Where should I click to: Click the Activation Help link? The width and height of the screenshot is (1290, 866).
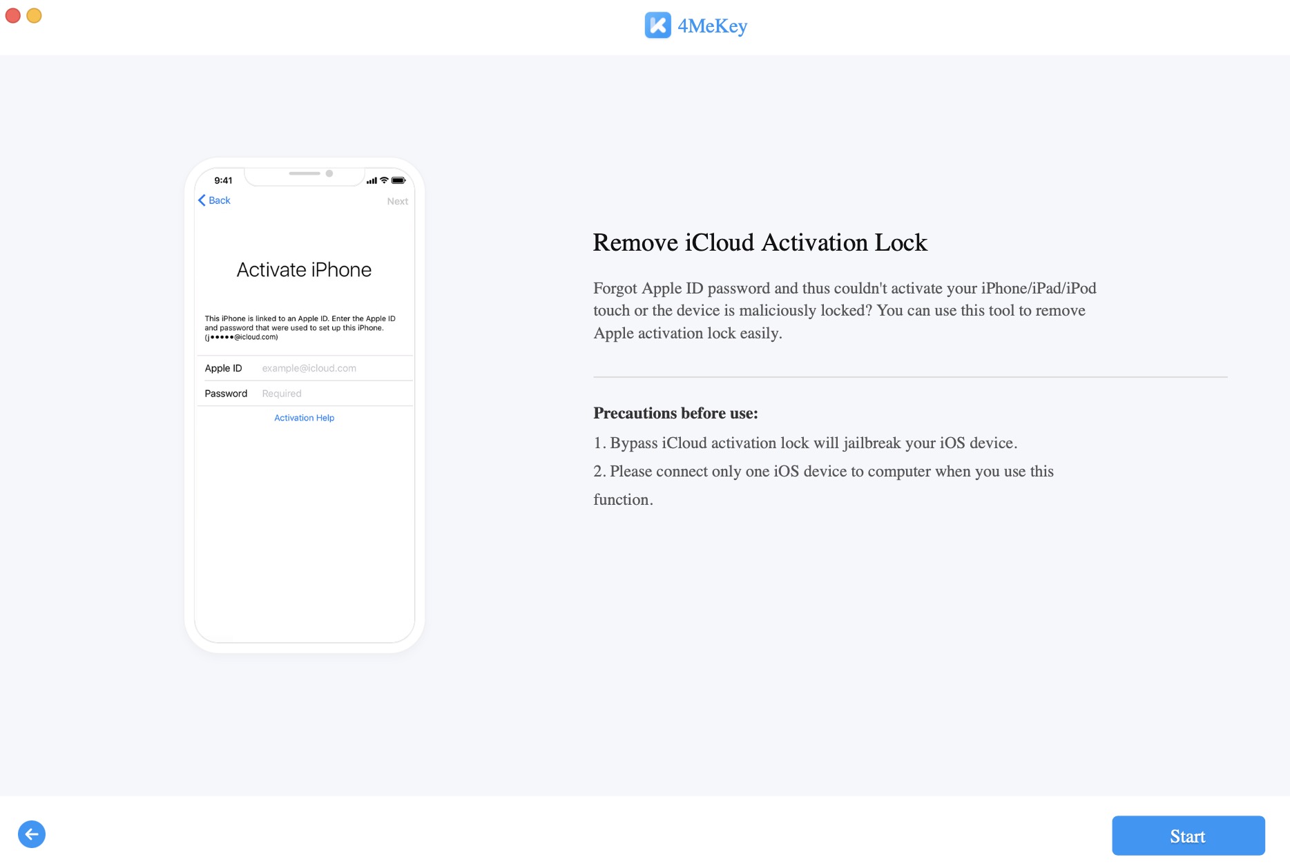[x=305, y=418]
